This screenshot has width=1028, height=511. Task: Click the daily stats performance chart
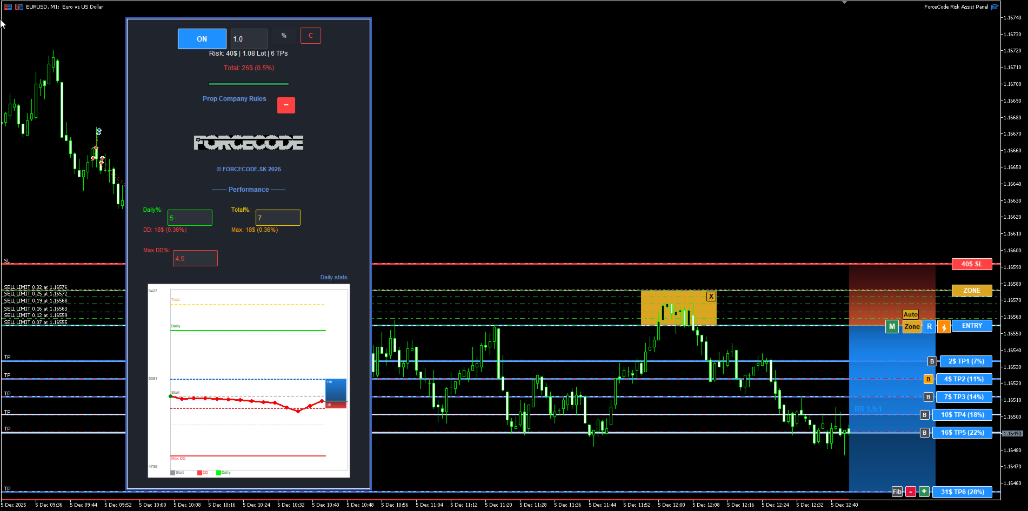tap(249, 381)
